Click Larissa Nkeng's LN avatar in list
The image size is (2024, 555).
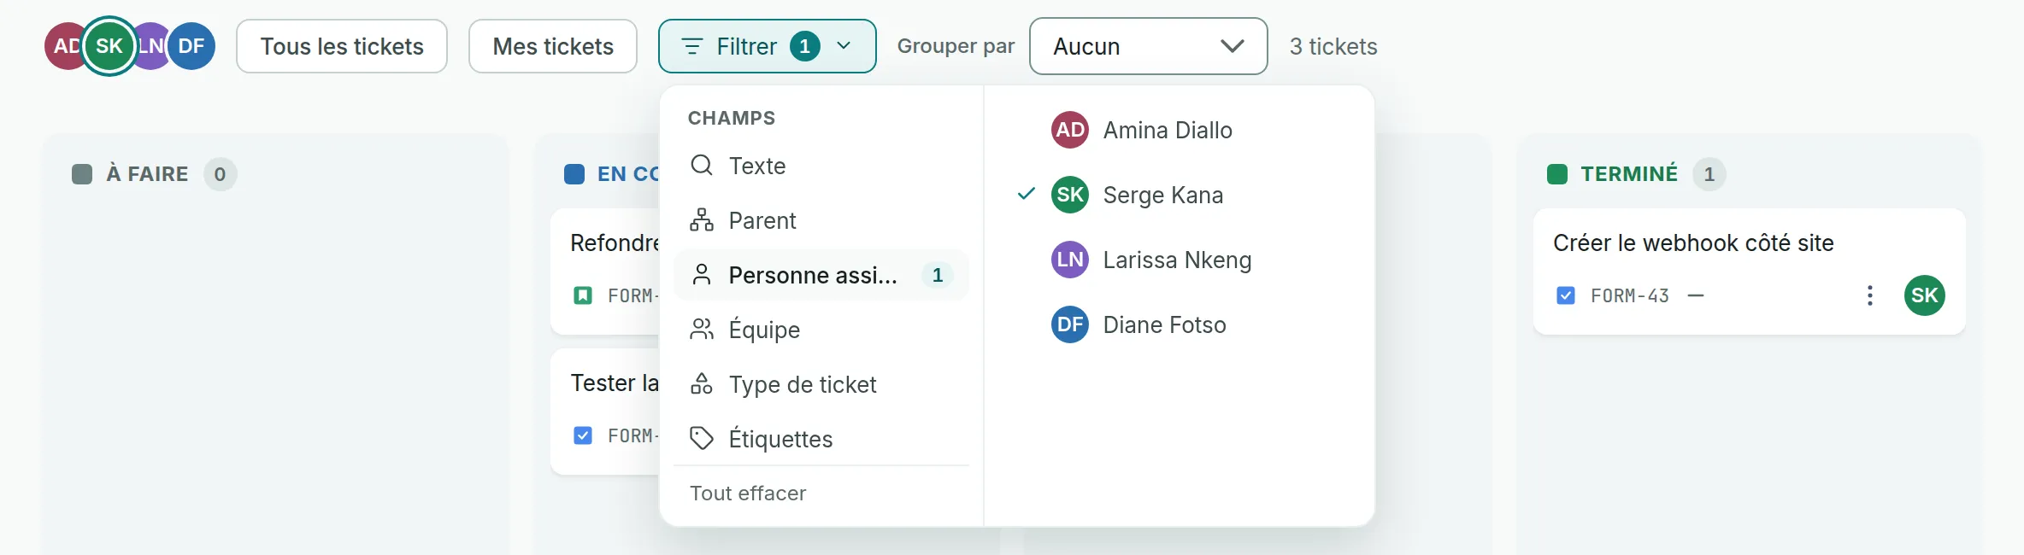click(1070, 260)
